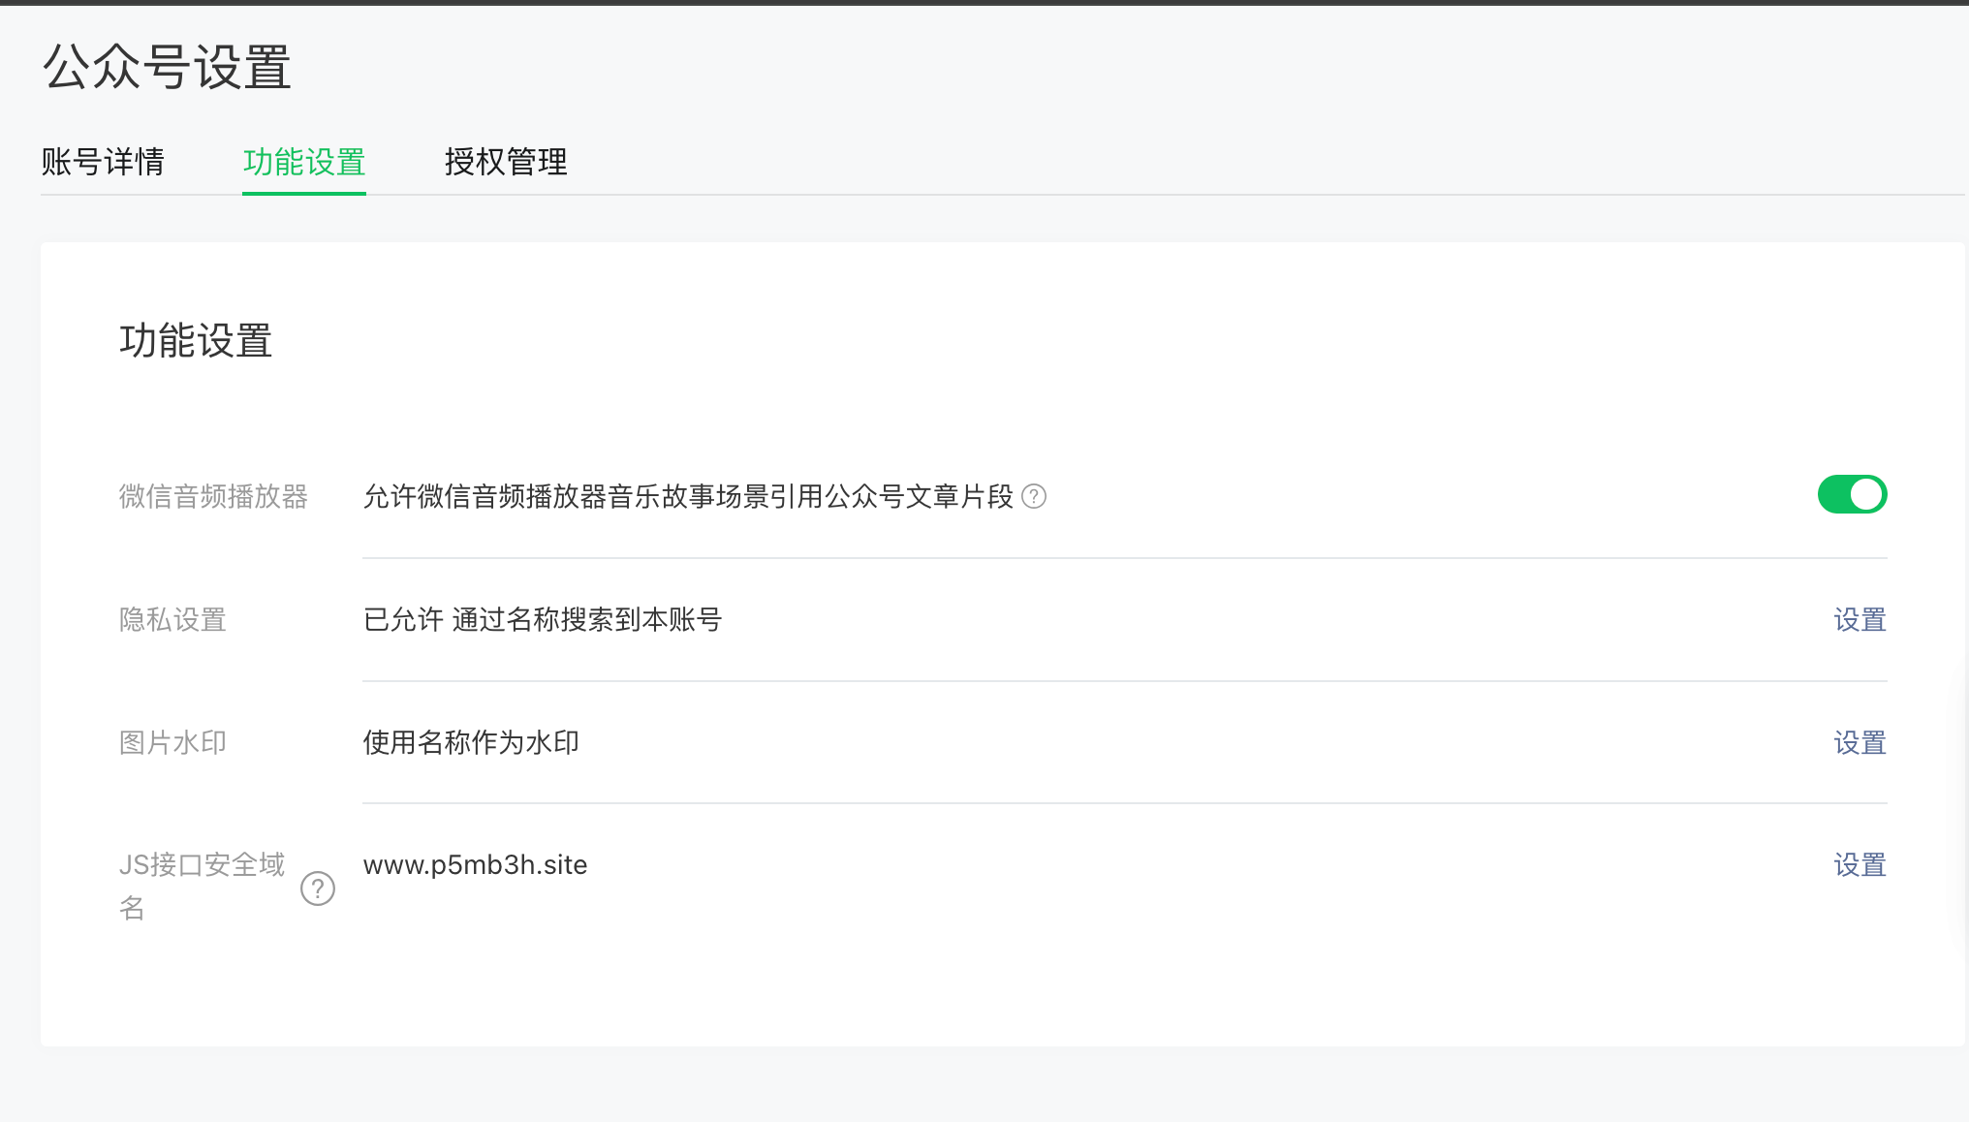Click the audio player permission description text
1969x1122 pixels.
[688, 497]
